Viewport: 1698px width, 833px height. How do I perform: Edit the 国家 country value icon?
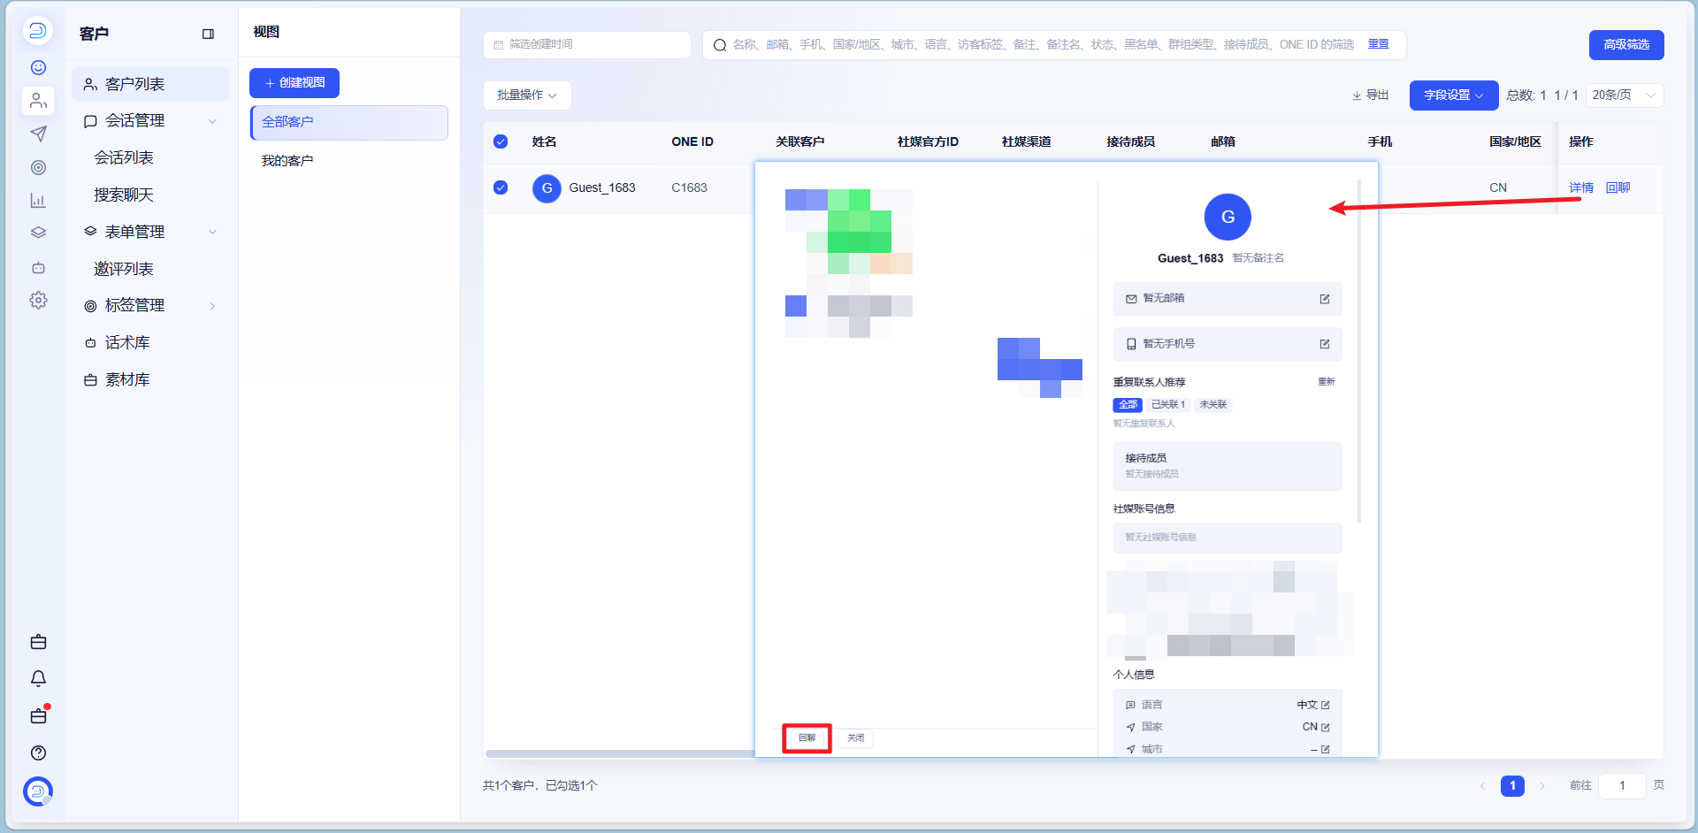click(1326, 727)
